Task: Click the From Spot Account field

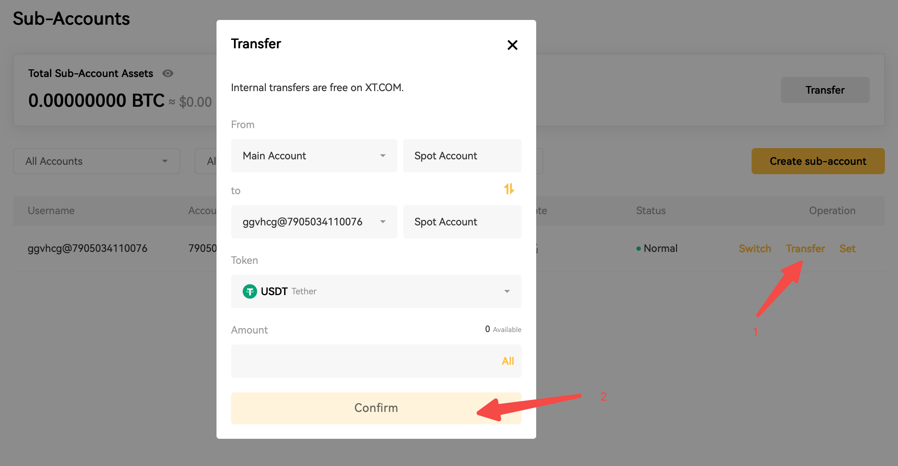Action: click(462, 156)
